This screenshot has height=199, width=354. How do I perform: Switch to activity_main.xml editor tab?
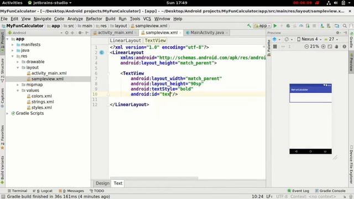[115, 33]
